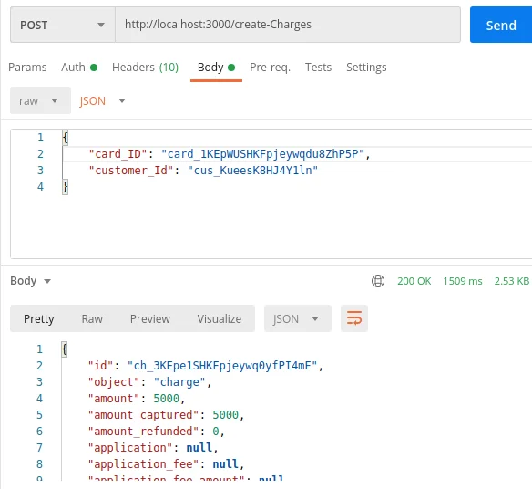Toggle the word wrap icon
This screenshot has width=532, height=489.
point(353,318)
